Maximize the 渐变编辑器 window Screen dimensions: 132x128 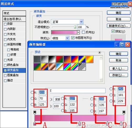(122, 45)
